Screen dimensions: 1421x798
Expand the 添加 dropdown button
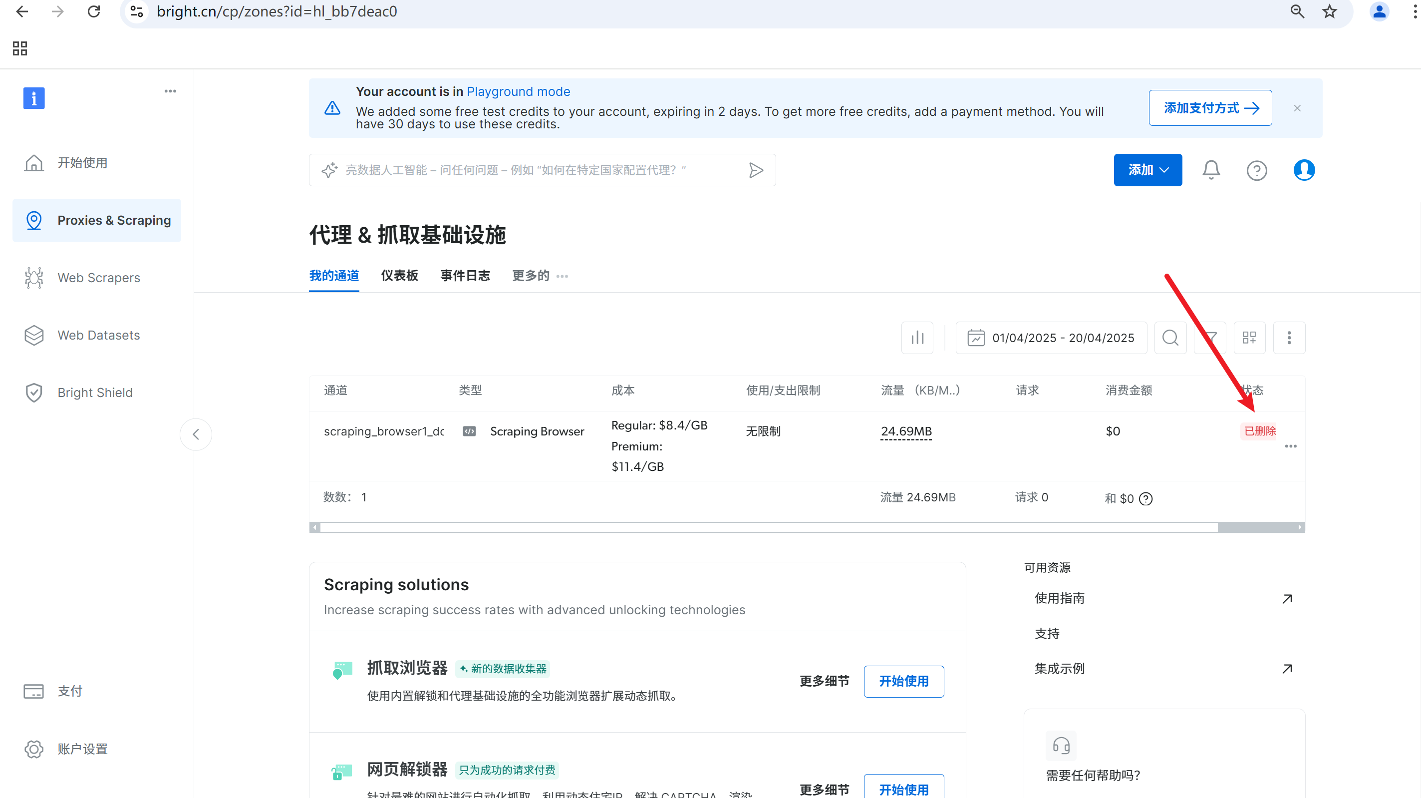1147,170
